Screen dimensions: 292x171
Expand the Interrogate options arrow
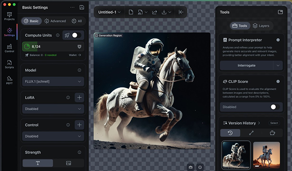click(x=278, y=66)
